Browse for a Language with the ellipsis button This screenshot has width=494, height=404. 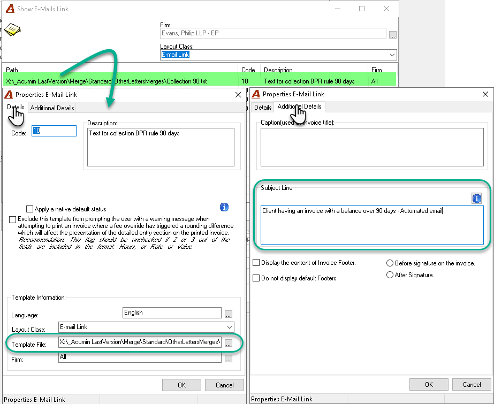229,314
